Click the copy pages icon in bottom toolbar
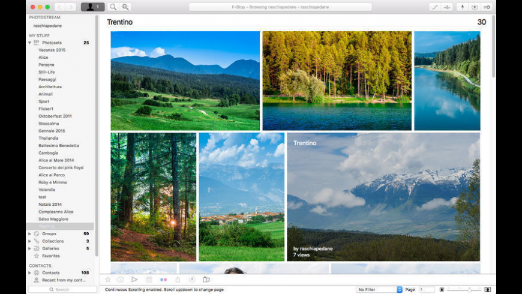 [x=206, y=280]
